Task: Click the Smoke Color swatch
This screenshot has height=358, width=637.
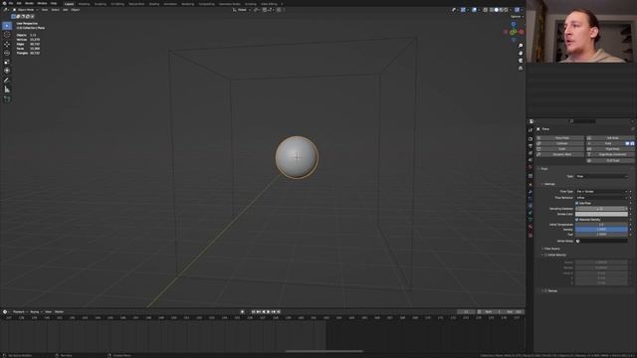Action: (x=601, y=214)
